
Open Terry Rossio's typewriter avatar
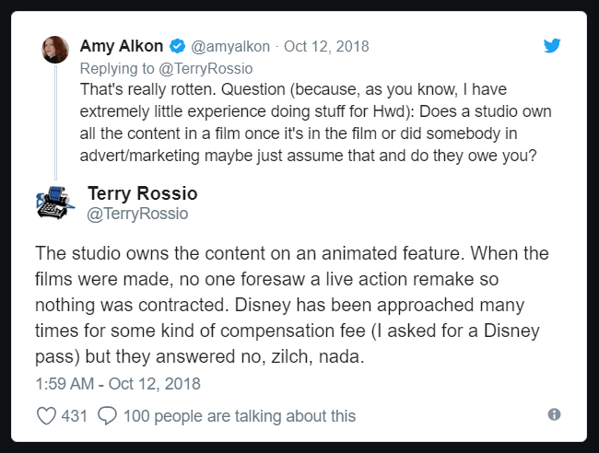[55, 203]
